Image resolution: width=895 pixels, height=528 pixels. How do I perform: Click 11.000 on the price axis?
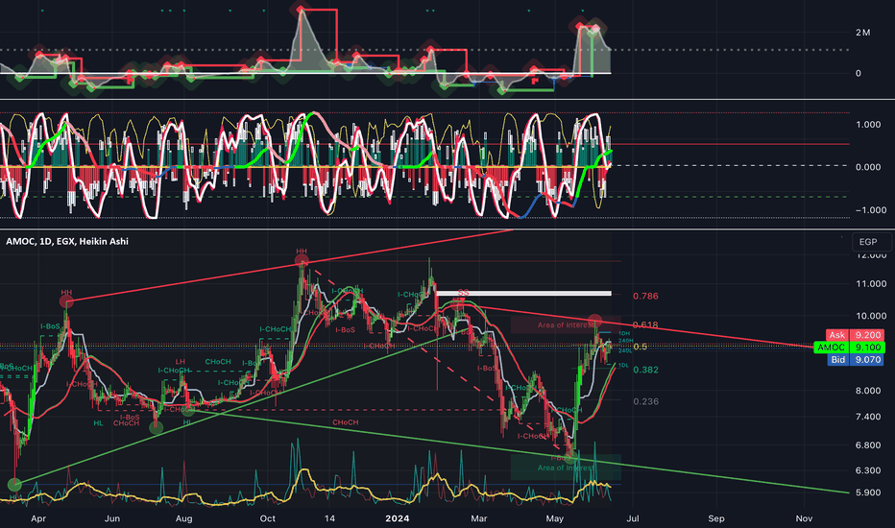point(870,284)
